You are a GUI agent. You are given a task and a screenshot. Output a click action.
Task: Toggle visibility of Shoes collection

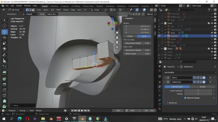(x=212, y=49)
